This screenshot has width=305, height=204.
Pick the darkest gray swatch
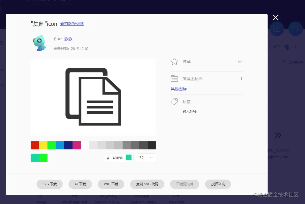(152, 145)
